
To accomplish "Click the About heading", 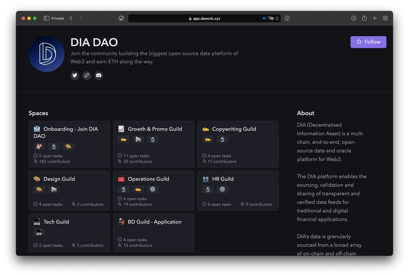I will (306, 113).
